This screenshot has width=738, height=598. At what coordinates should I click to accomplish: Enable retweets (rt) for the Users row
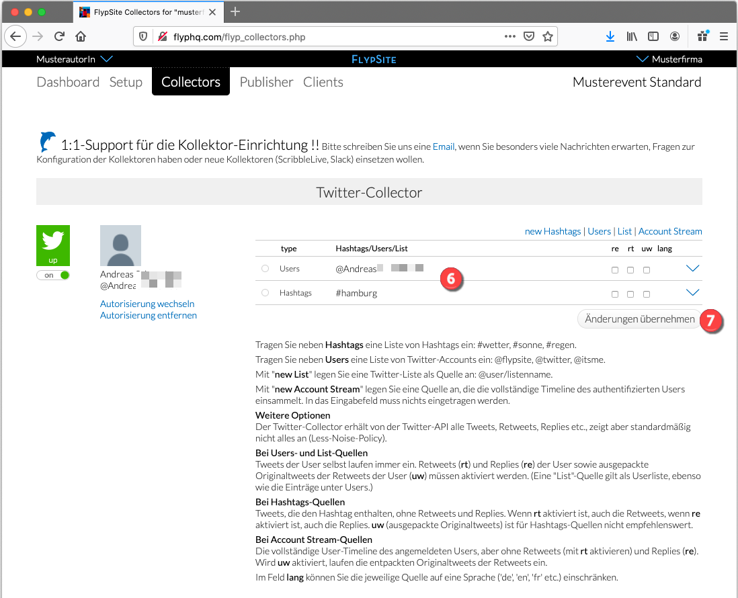630,270
